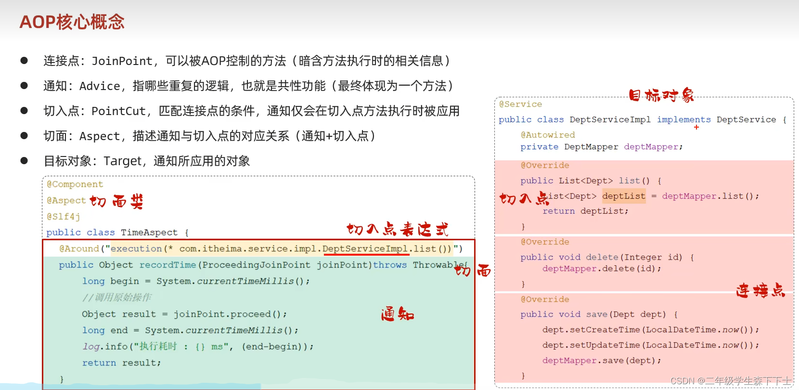Click "Object result = joinPoint.proceed();"
This screenshot has width=799, height=390.
(184, 314)
